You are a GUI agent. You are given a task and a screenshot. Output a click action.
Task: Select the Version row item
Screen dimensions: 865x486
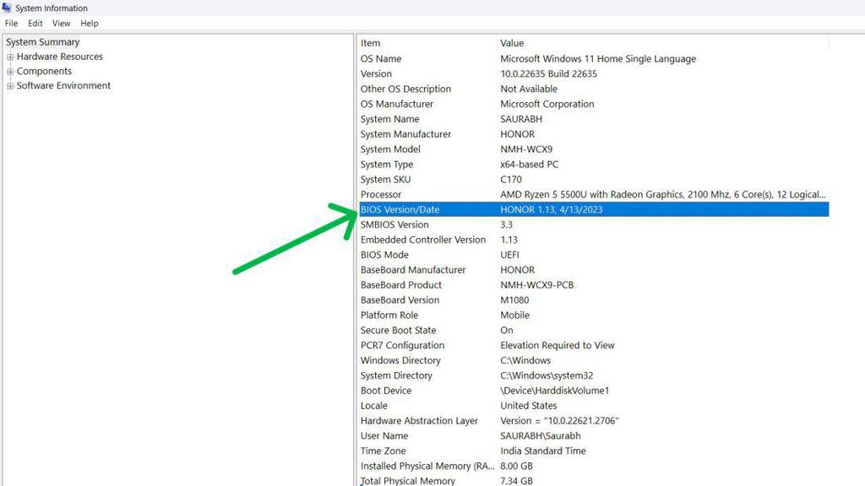coord(594,73)
